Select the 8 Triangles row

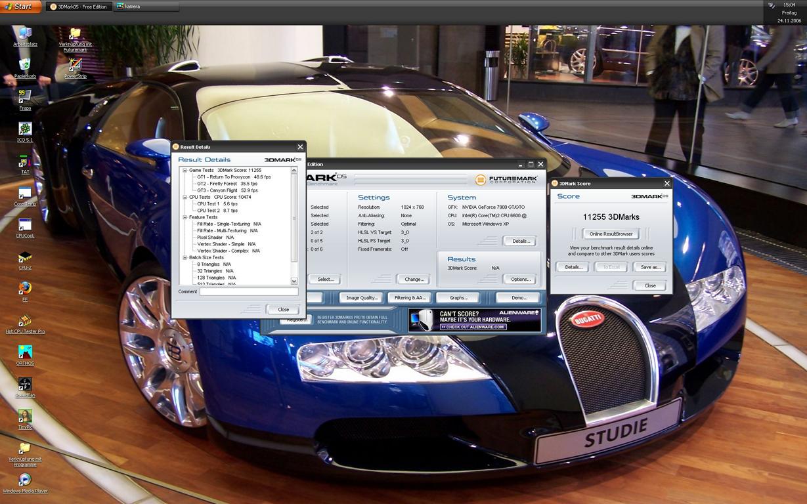[215, 264]
